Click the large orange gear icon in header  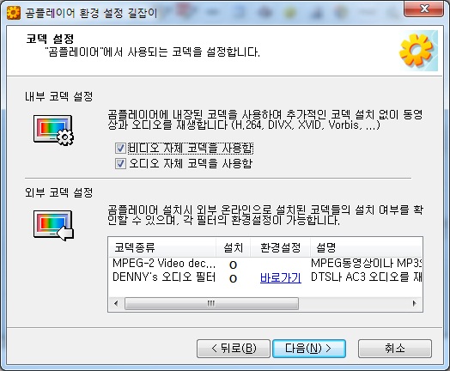tap(417, 50)
